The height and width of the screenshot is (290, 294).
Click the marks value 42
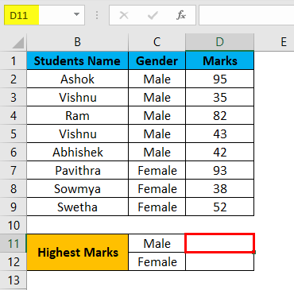point(219,152)
